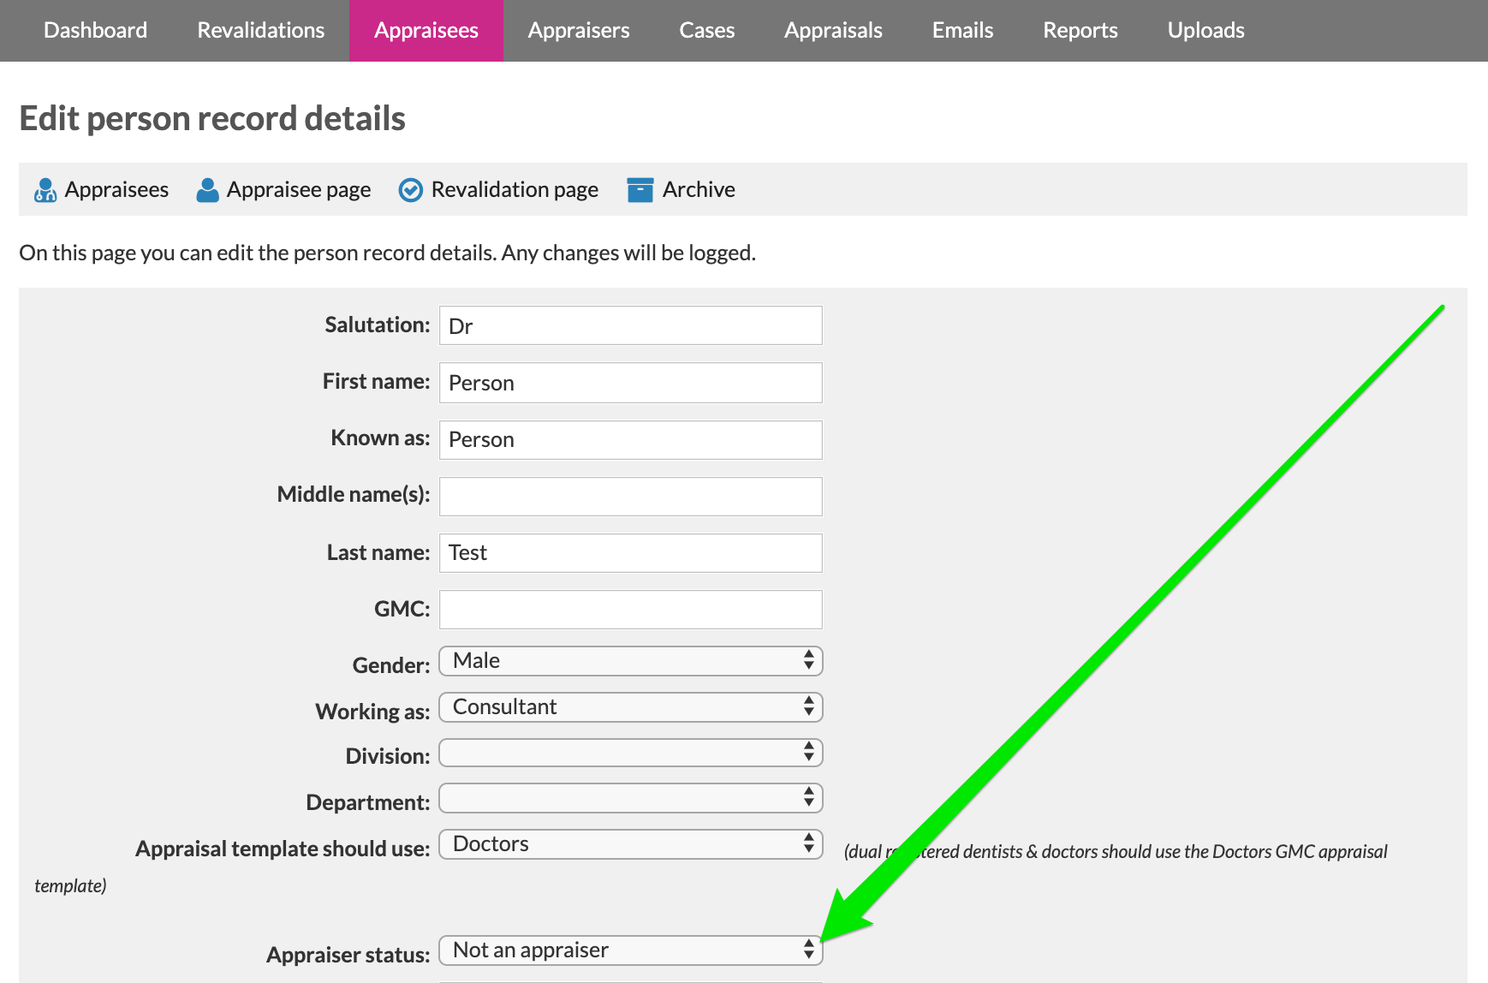Click the empty GMC number field
This screenshot has width=1488, height=983.
click(x=631, y=610)
